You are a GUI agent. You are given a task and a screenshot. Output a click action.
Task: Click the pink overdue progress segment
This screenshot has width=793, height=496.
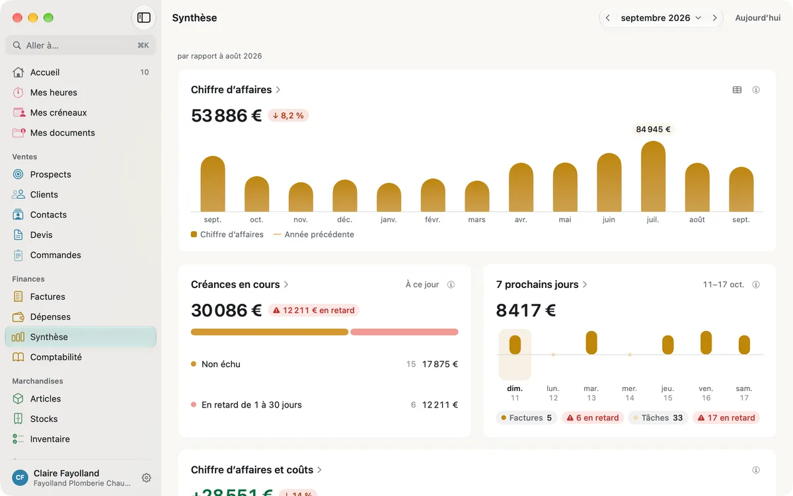[x=404, y=332]
